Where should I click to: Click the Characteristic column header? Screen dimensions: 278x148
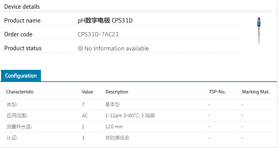[x=20, y=92]
